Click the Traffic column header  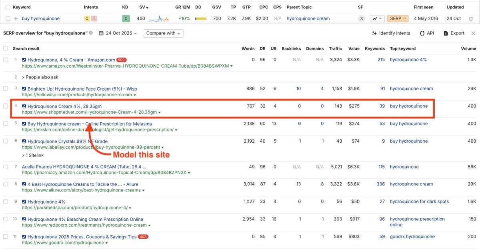(x=335, y=48)
